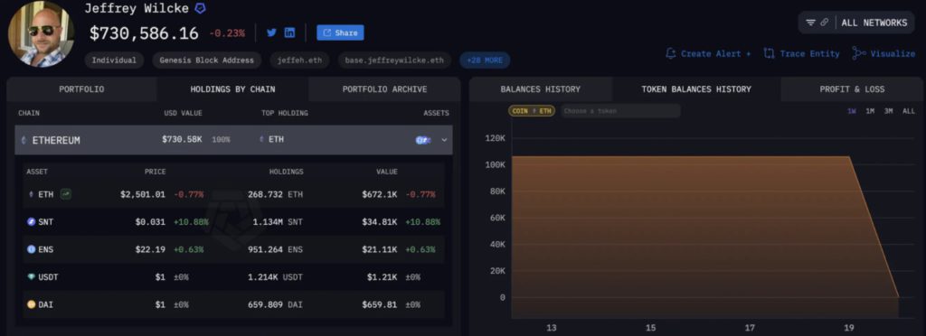This screenshot has width=926, height=336.
Task: Click the ETH price chart icon
Action: (65, 194)
